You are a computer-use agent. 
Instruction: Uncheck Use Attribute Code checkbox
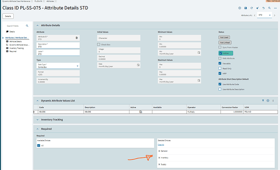(x=220, y=84)
